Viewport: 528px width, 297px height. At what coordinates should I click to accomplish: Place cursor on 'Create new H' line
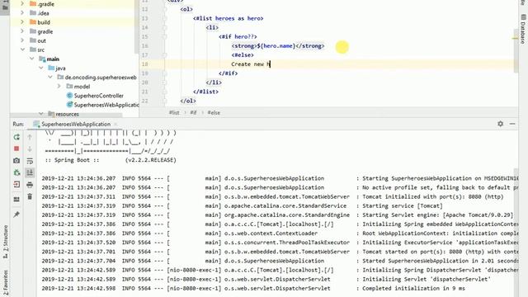(x=251, y=64)
